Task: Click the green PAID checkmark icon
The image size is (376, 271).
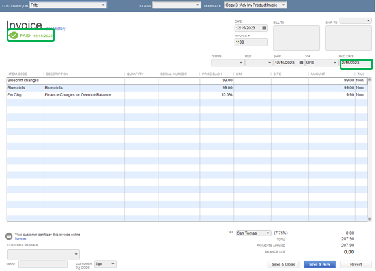Action: point(14,35)
